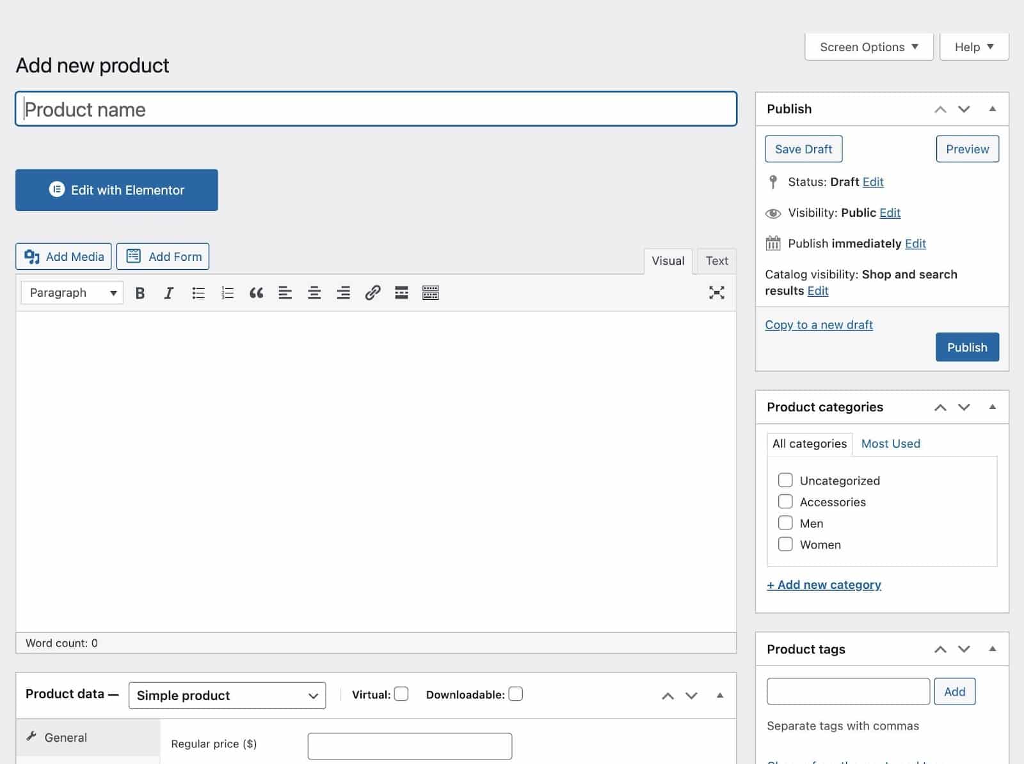
Task: Toggle bold formatting in editor toolbar
Action: click(x=140, y=293)
